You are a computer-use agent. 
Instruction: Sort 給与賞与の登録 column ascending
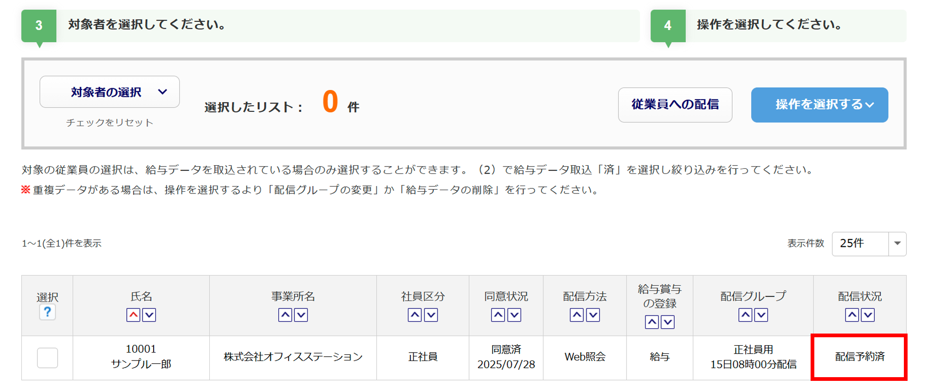click(x=651, y=322)
